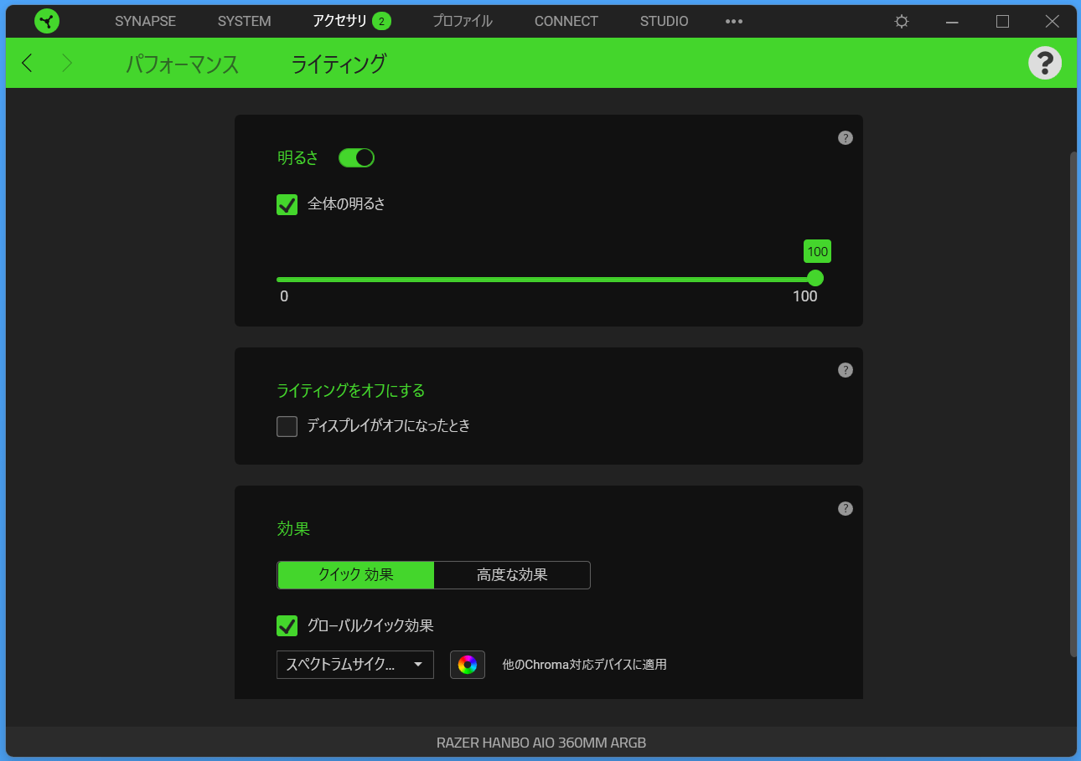Show more tabs with the ellipsis
The height and width of the screenshot is (761, 1081).
[x=734, y=22]
